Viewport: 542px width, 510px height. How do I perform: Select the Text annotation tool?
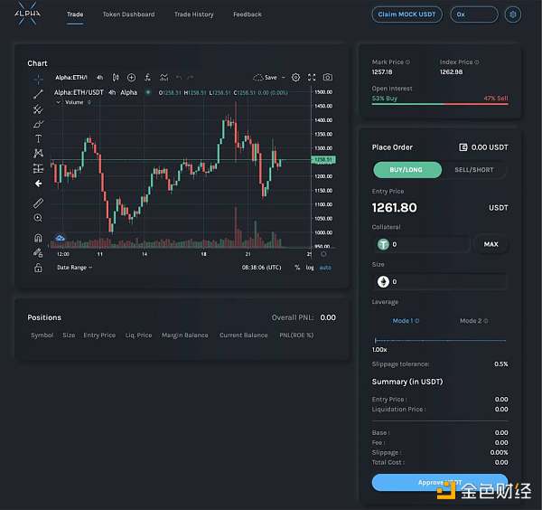click(38, 138)
